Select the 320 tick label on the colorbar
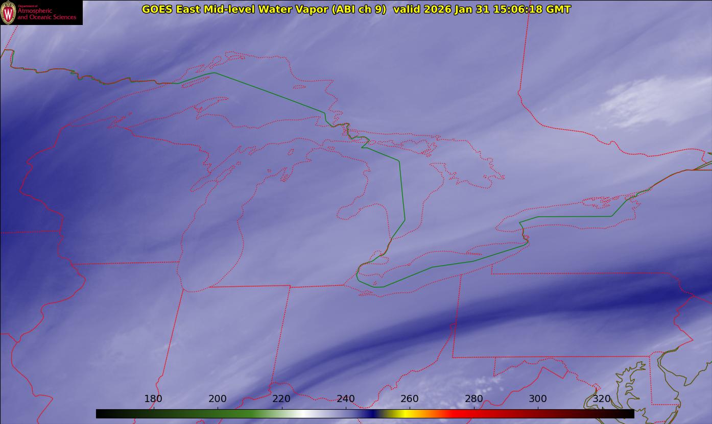This screenshot has height=424, width=712. click(602, 399)
